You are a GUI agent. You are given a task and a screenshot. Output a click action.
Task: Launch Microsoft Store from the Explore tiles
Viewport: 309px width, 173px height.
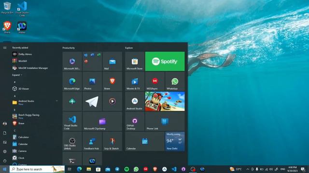(135, 62)
